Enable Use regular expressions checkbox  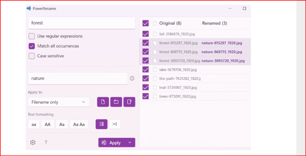tap(32, 36)
